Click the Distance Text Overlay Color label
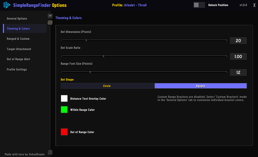This screenshot has width=258, height=157. click(88, 99)
